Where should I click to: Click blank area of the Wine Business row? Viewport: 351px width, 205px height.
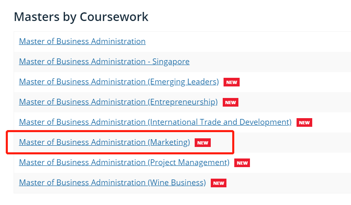(x=287, y=183)
